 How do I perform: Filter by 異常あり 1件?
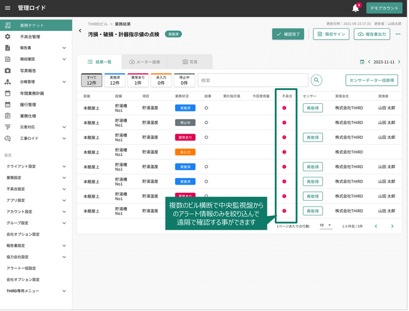tap(138, 80)
